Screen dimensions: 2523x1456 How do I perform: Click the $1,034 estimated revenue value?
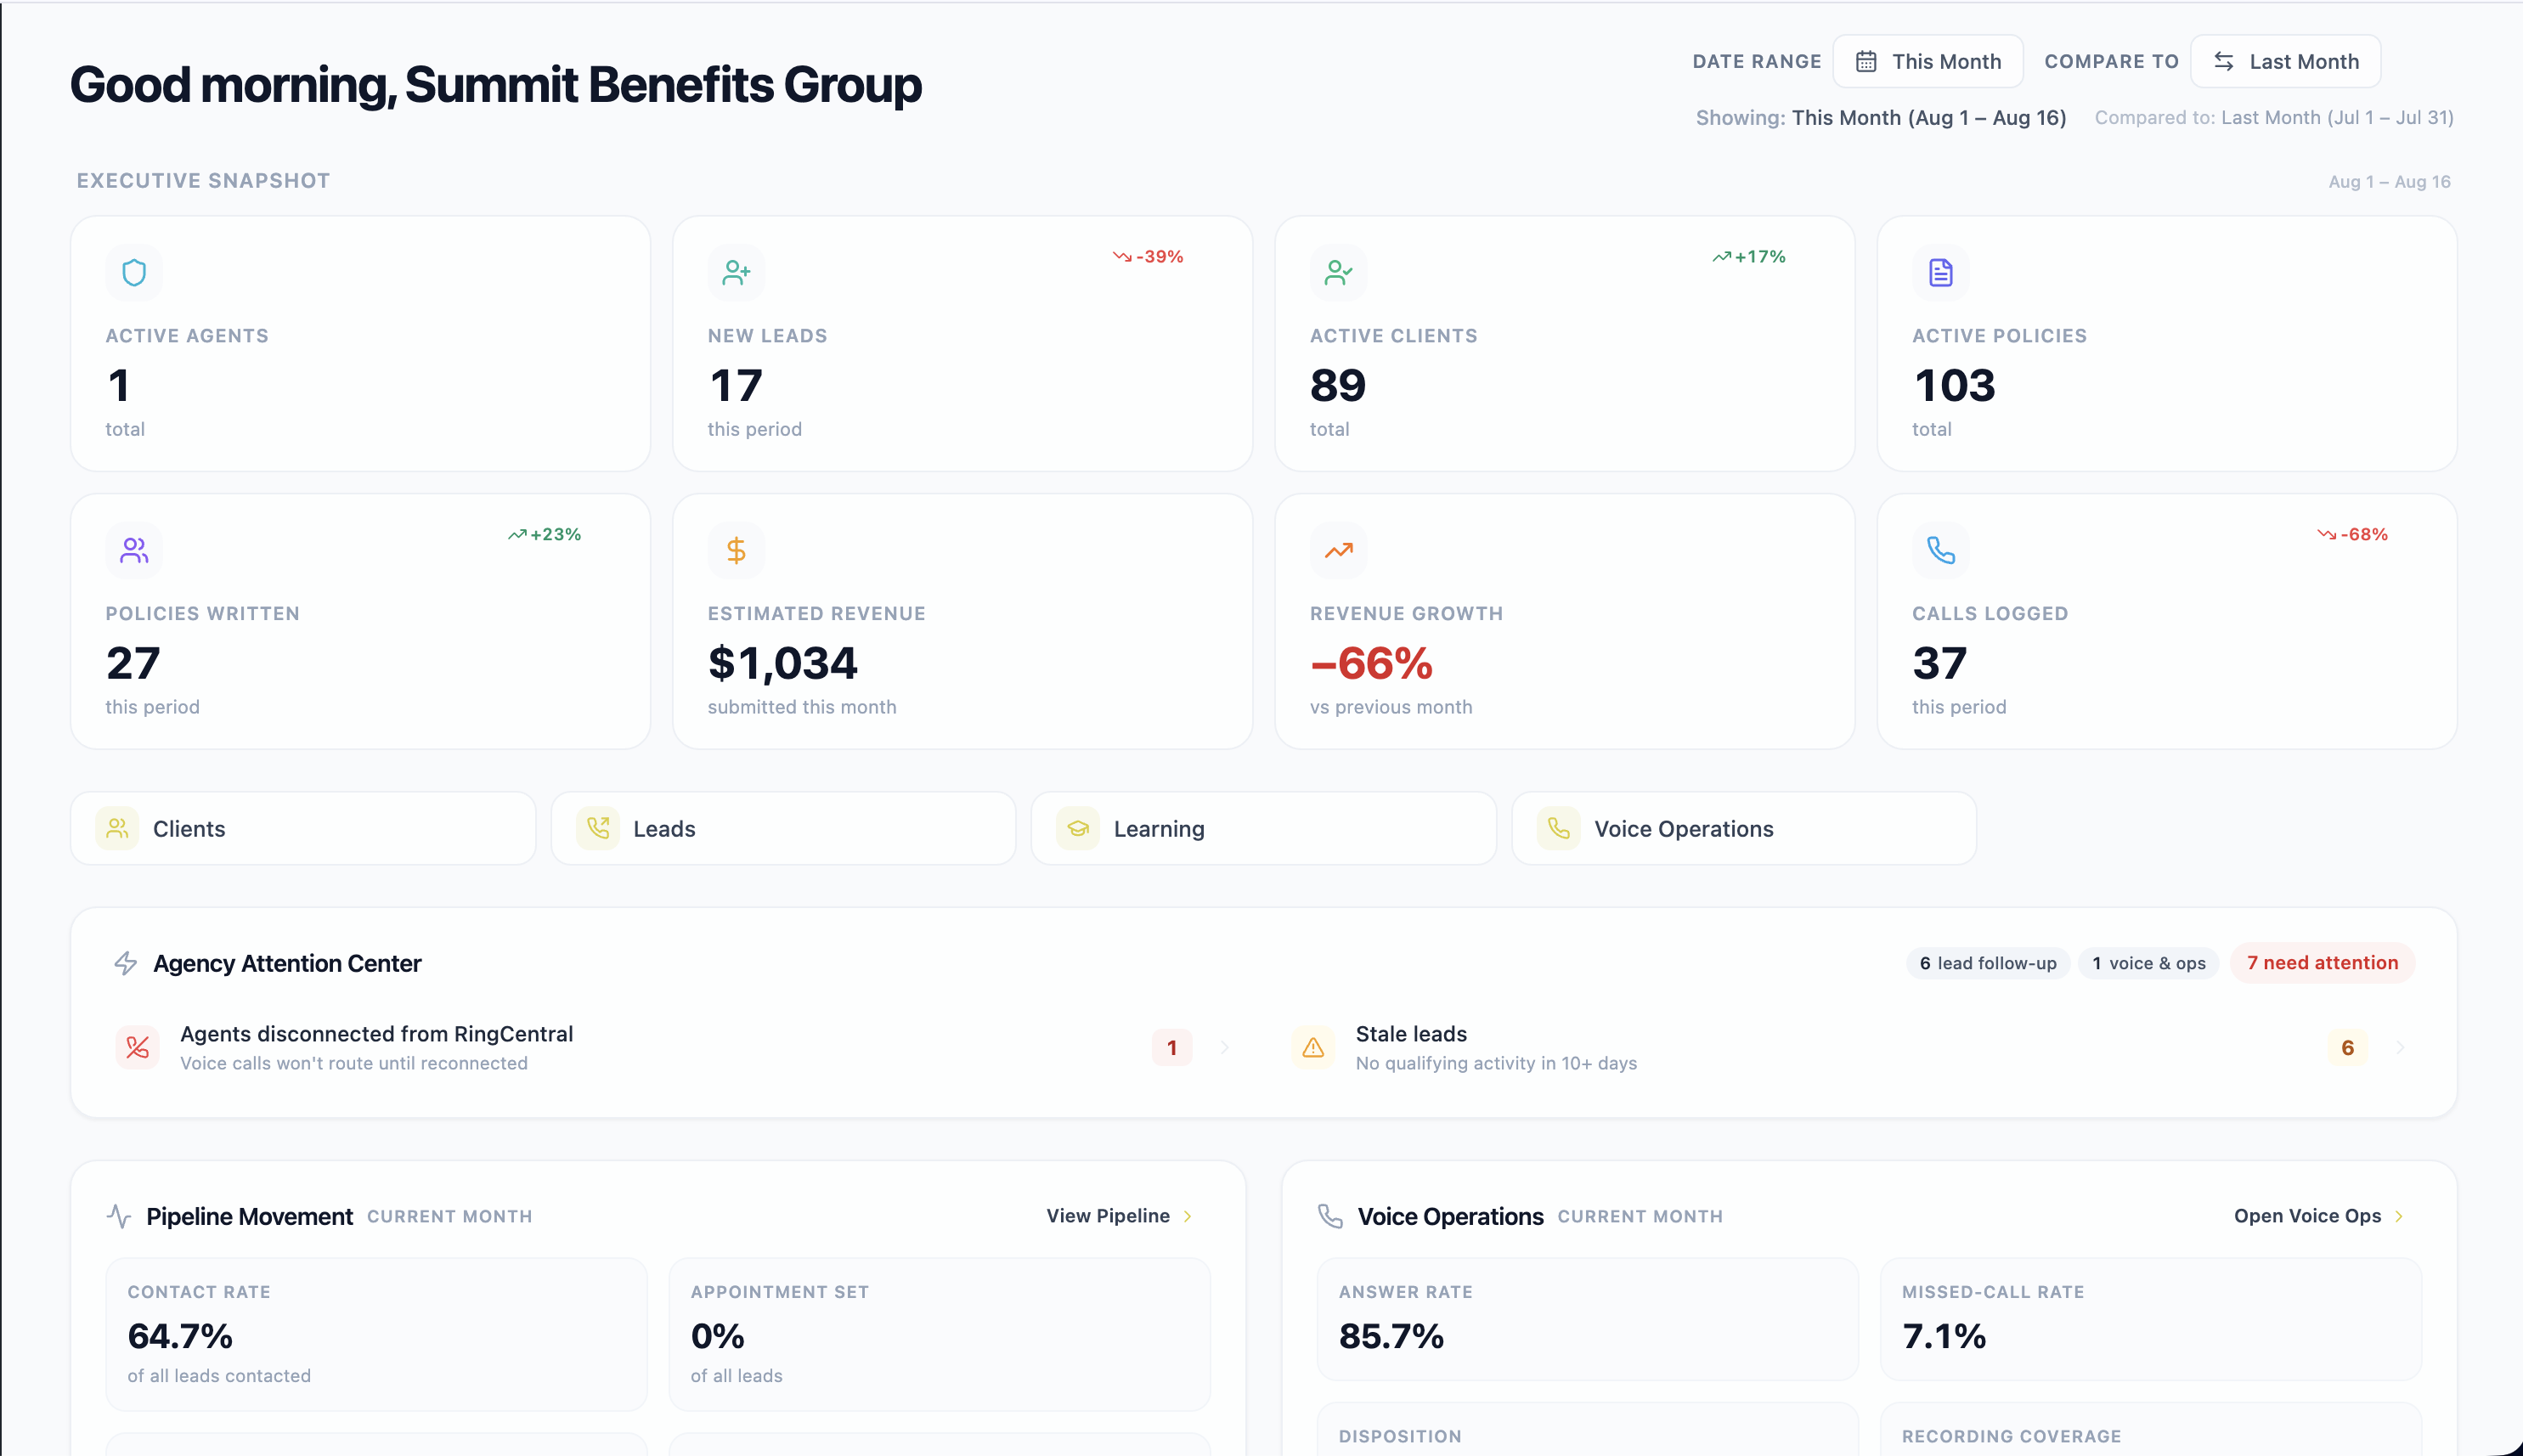click(782, 664)
